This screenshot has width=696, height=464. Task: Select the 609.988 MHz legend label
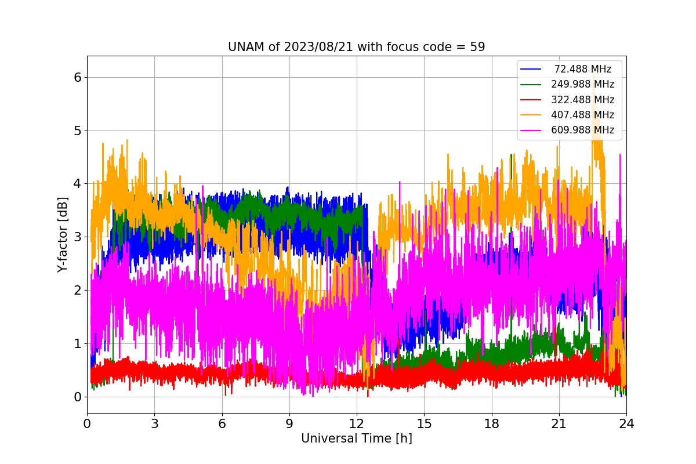583,130
